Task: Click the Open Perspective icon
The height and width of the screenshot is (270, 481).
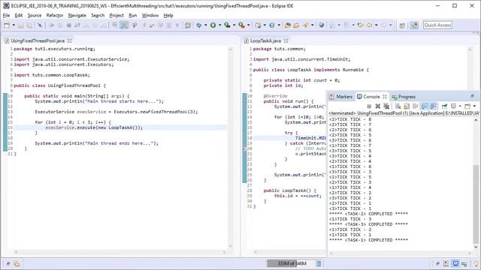Action: click(x=402, y=25)
